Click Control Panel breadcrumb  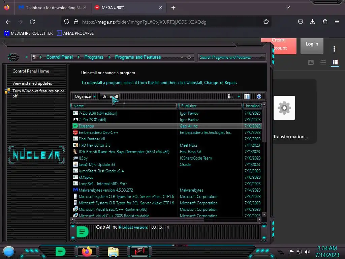pyautogui.click(x=59, y=57)
